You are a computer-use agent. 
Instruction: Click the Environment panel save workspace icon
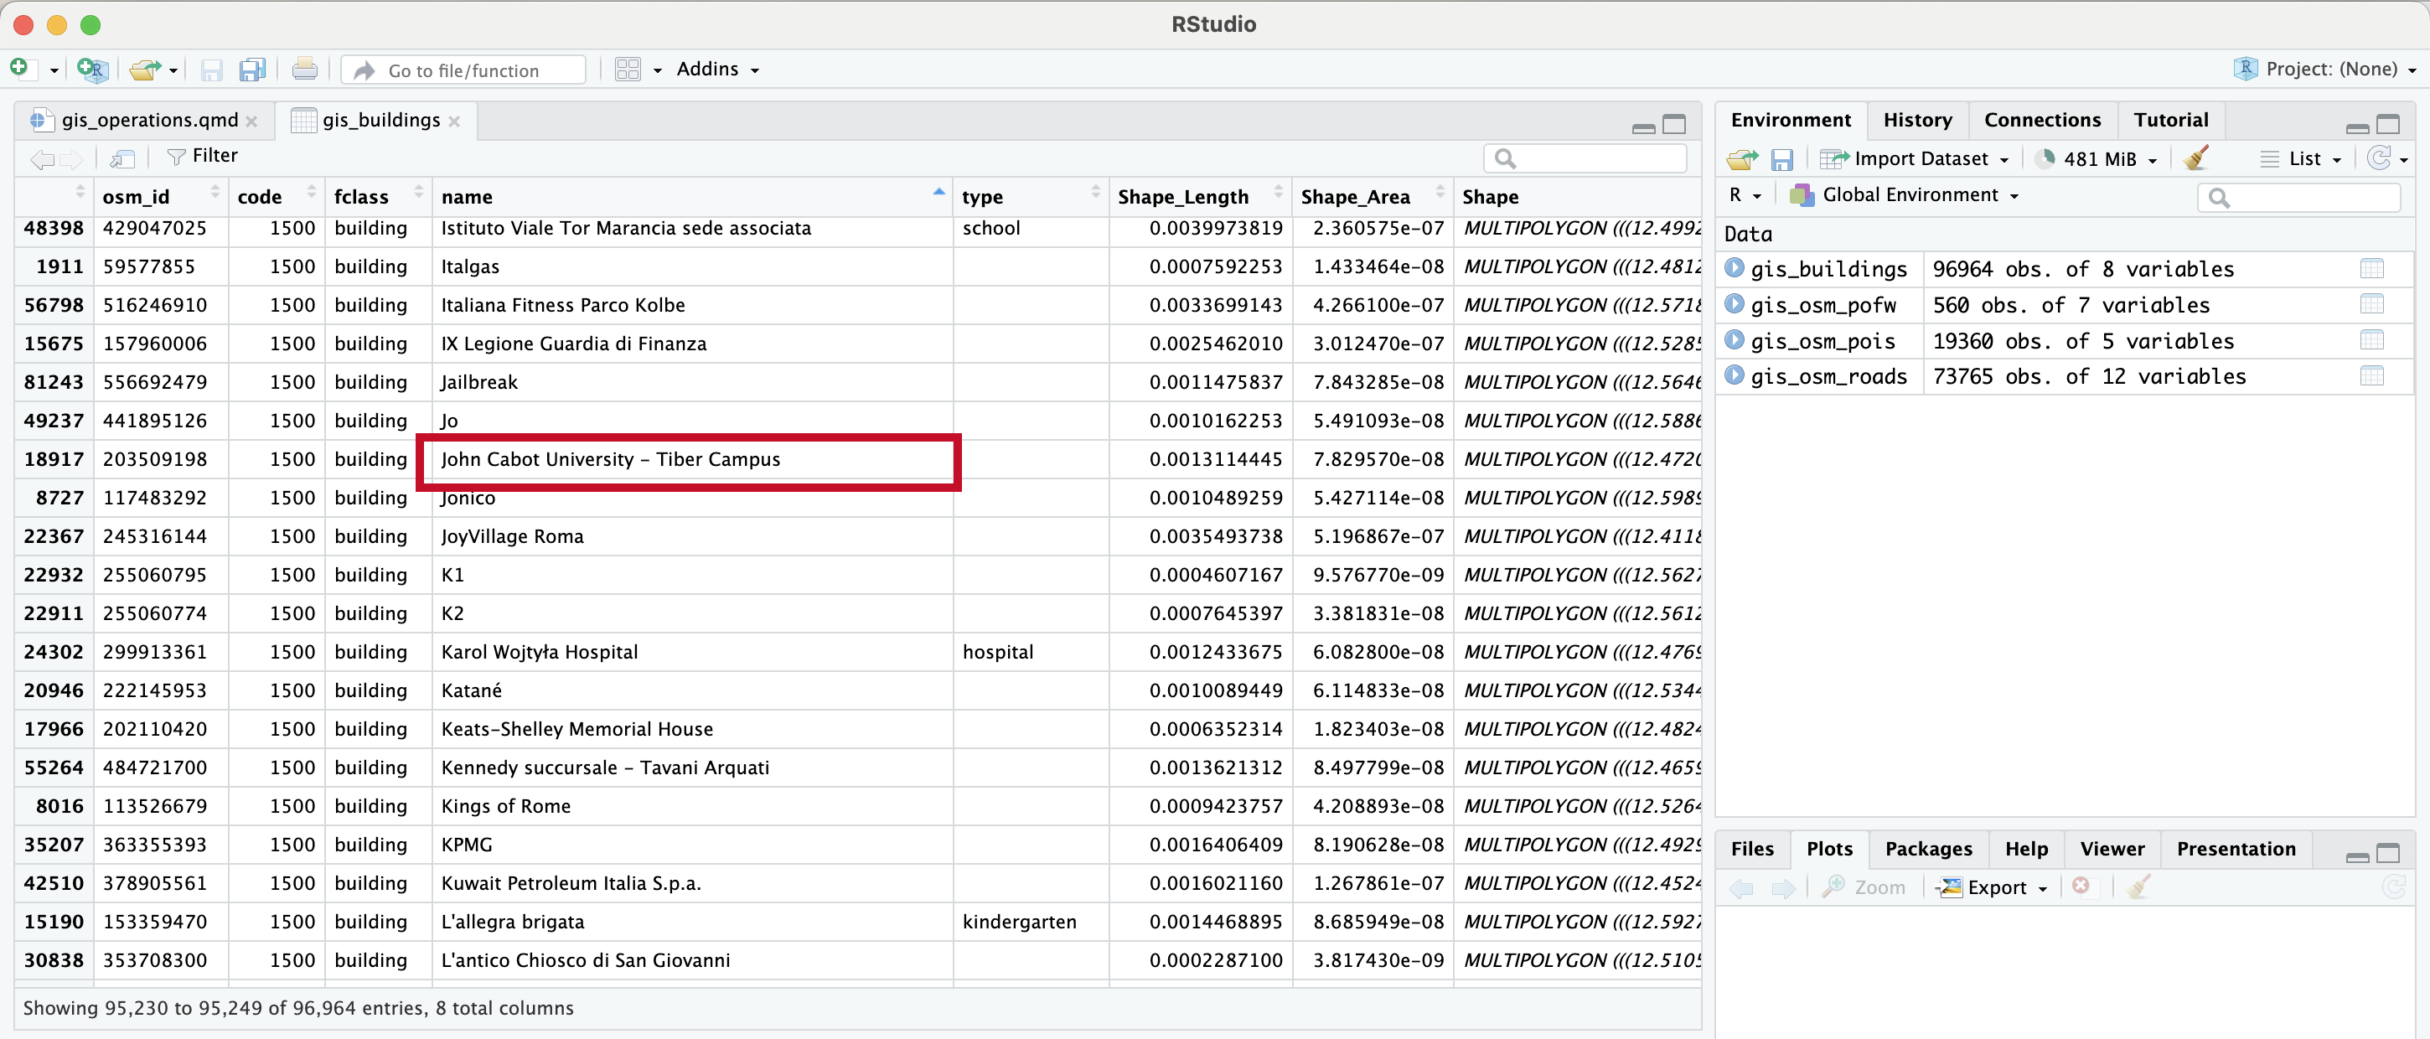click(1781, 158)
